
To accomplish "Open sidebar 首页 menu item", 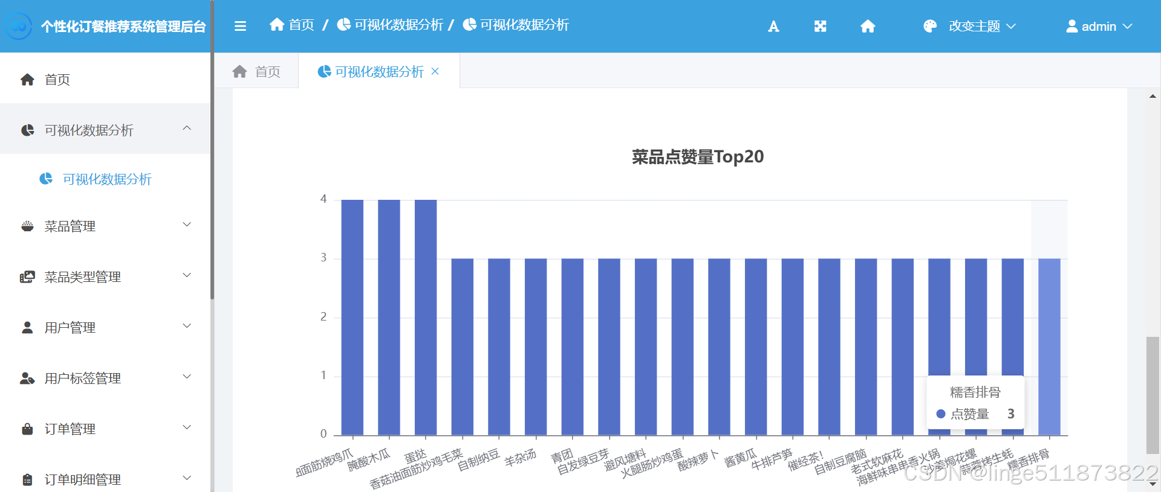I will click(x=105, y=79).
